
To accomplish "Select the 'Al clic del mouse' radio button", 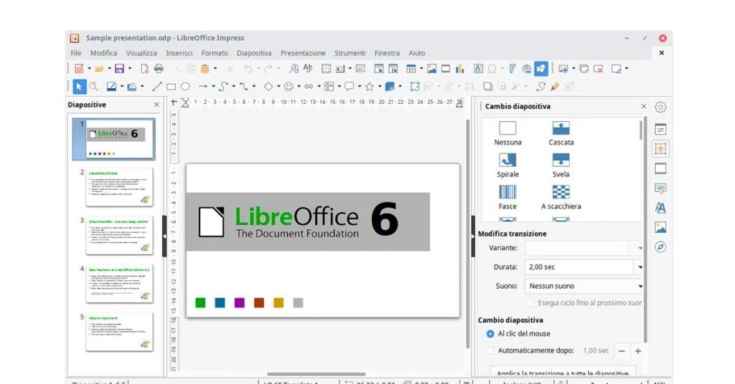I will (490, 334).
